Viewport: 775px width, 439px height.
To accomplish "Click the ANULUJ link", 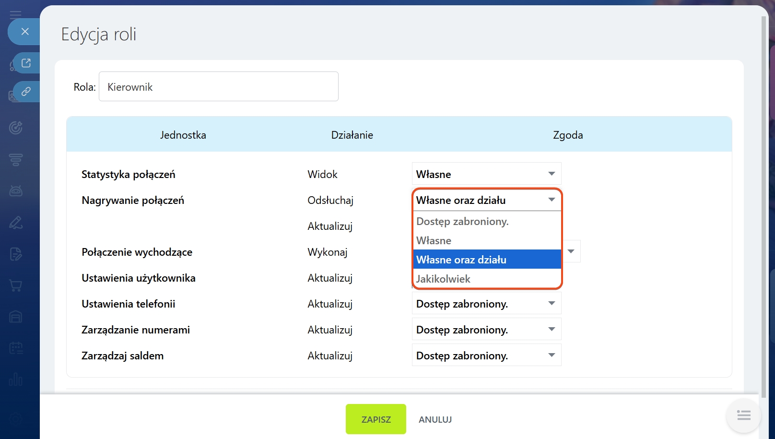I will pos(435,419).
